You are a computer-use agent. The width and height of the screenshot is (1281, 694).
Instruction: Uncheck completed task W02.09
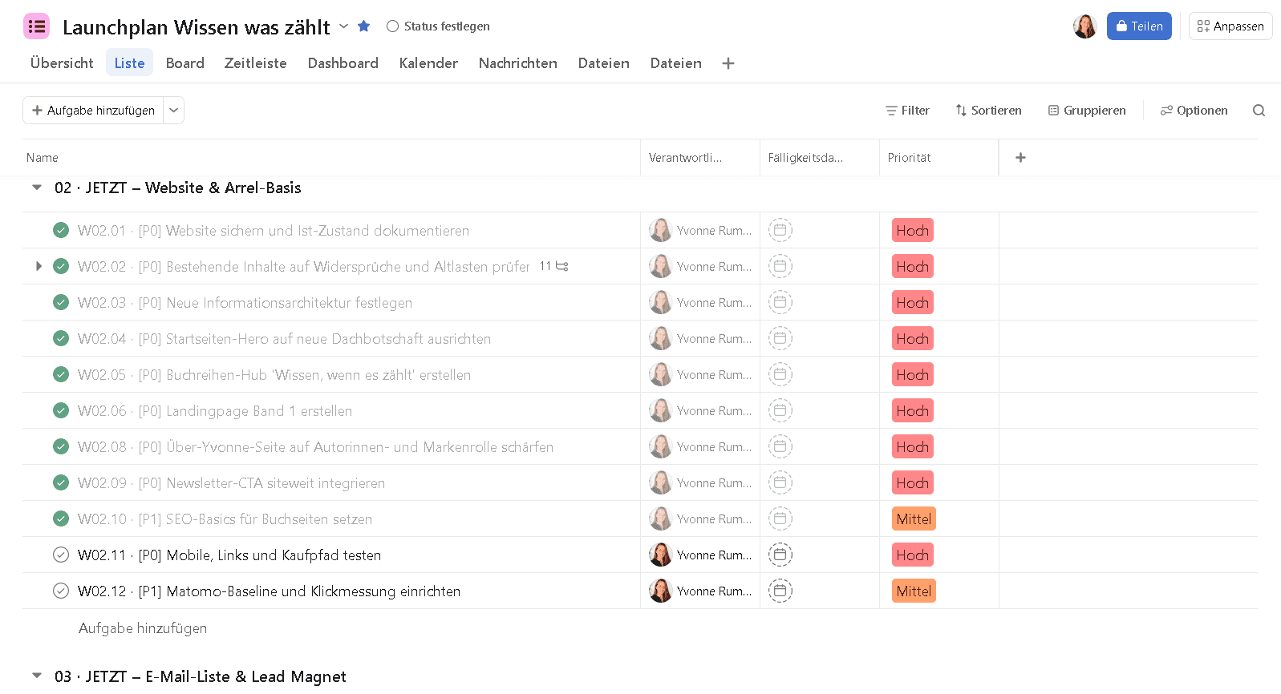[61, 482]
